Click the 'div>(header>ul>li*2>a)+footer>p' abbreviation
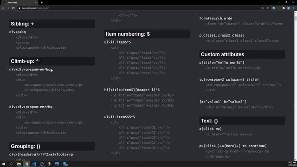The height and width of the screenshot is (167, 297). tap(41, 154)
